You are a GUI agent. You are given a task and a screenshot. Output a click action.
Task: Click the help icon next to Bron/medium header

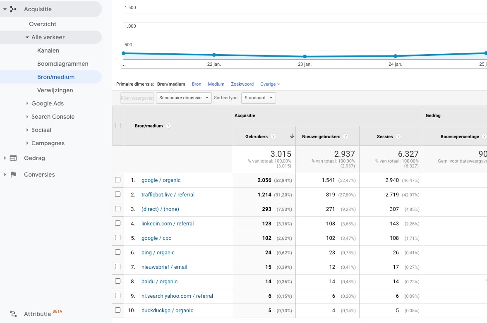pos(168,126)
